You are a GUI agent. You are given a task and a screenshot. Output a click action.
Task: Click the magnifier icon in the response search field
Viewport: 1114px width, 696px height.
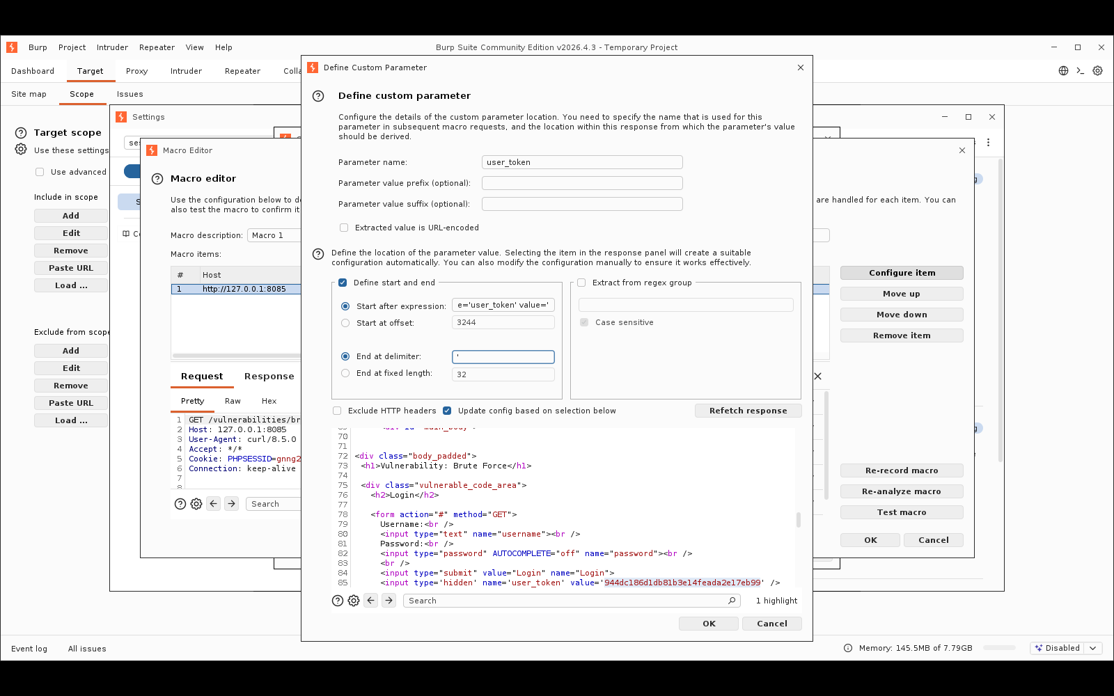tap(732, 601)
